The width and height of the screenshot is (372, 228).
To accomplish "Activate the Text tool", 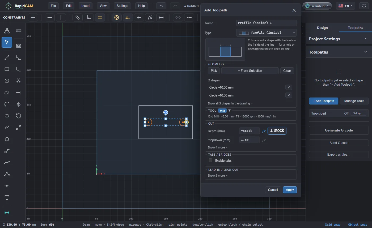I will click(7, 198).
